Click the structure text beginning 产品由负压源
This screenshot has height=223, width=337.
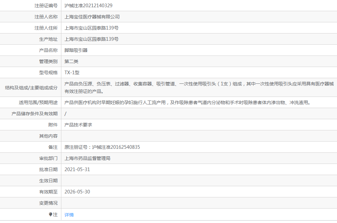199,87
